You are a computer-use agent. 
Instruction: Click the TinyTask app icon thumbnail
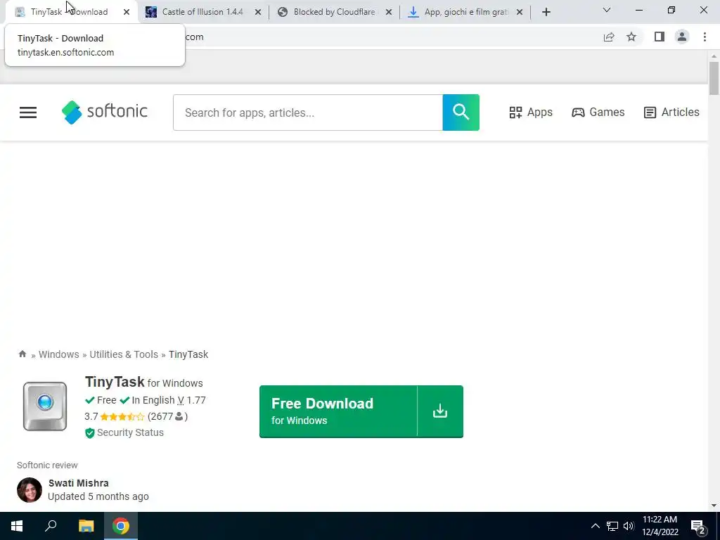point(45,406)
